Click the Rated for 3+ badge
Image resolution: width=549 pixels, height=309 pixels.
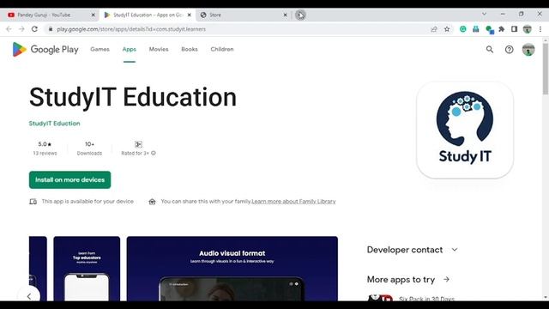click(138, 144)
